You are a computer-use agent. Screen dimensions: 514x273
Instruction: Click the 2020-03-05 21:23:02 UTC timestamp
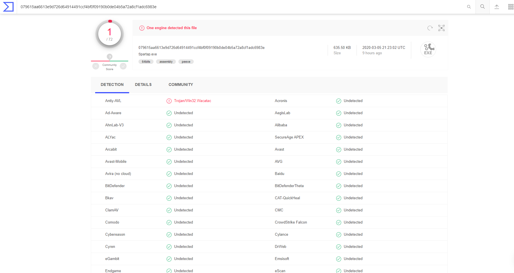click(384, 47)
